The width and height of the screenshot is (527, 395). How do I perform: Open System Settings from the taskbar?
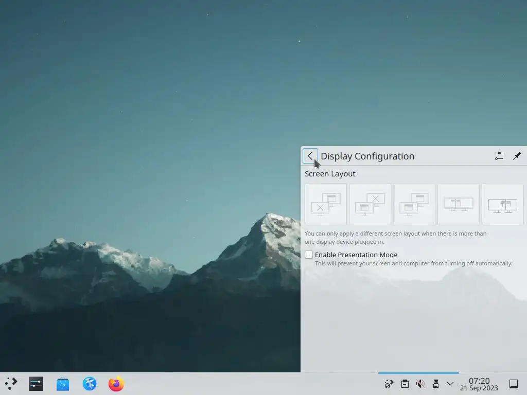36,384
